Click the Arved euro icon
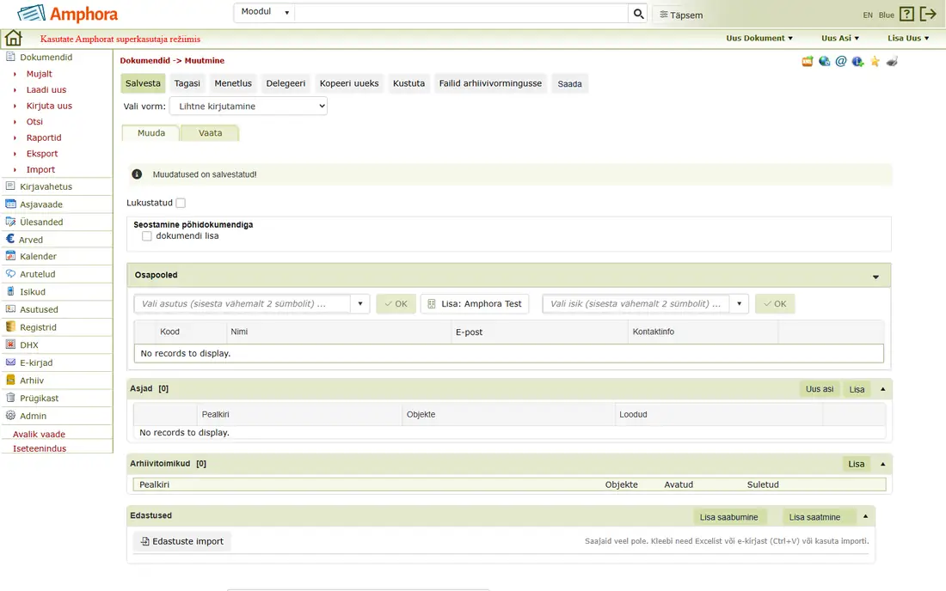 (10, 239)
